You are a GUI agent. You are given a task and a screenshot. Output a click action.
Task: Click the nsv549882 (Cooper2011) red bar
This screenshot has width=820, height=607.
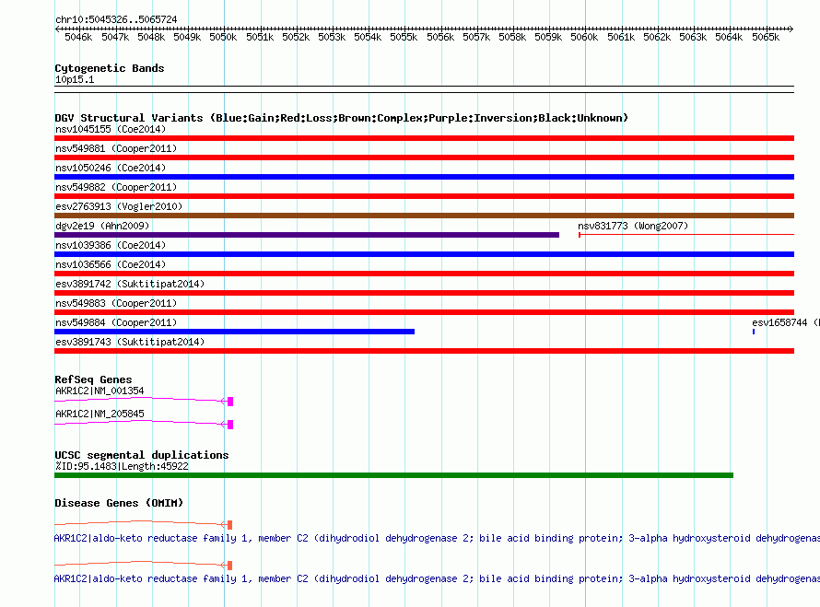[x=424, y=196]
